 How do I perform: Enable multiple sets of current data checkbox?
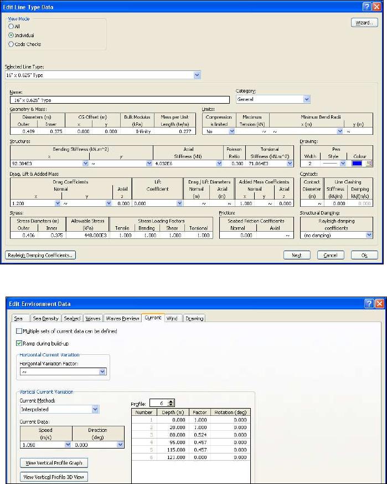click(19, 331)
